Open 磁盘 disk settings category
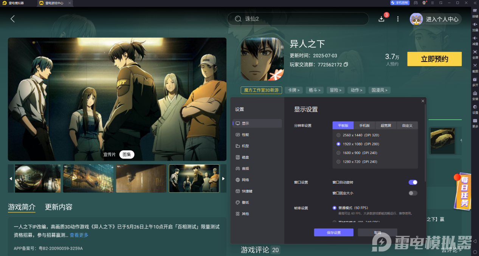The height and width of the screenshot is (256, 479). tap(257, 157)
